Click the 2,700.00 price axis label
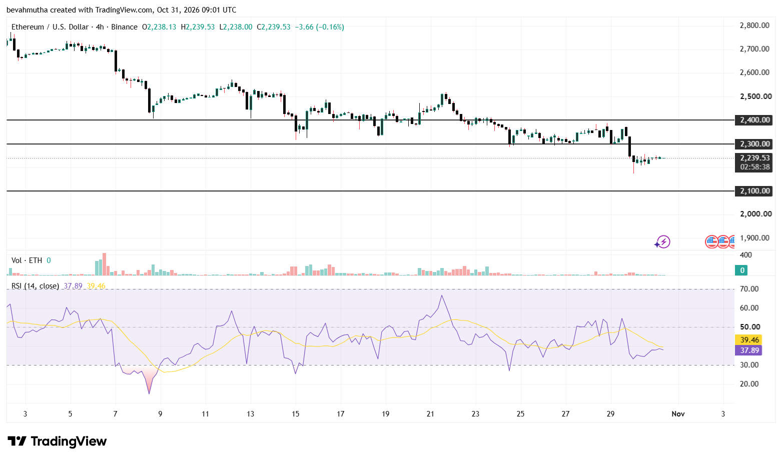 [754, 49]
